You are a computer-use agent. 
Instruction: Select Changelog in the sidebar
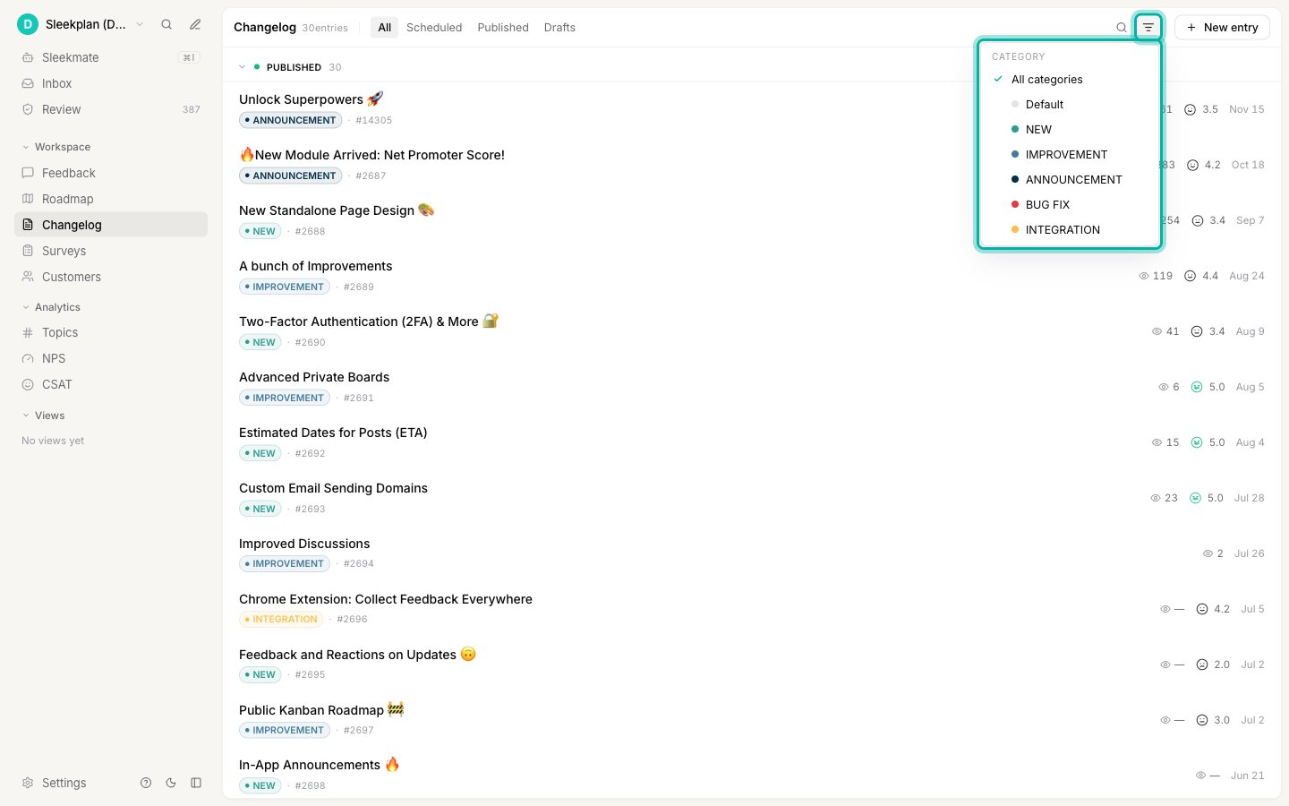coord(111,225)
